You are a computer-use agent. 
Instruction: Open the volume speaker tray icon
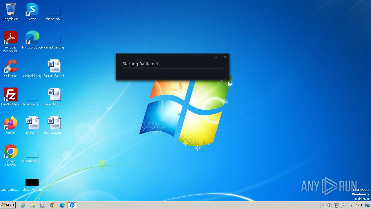[330, 205]
